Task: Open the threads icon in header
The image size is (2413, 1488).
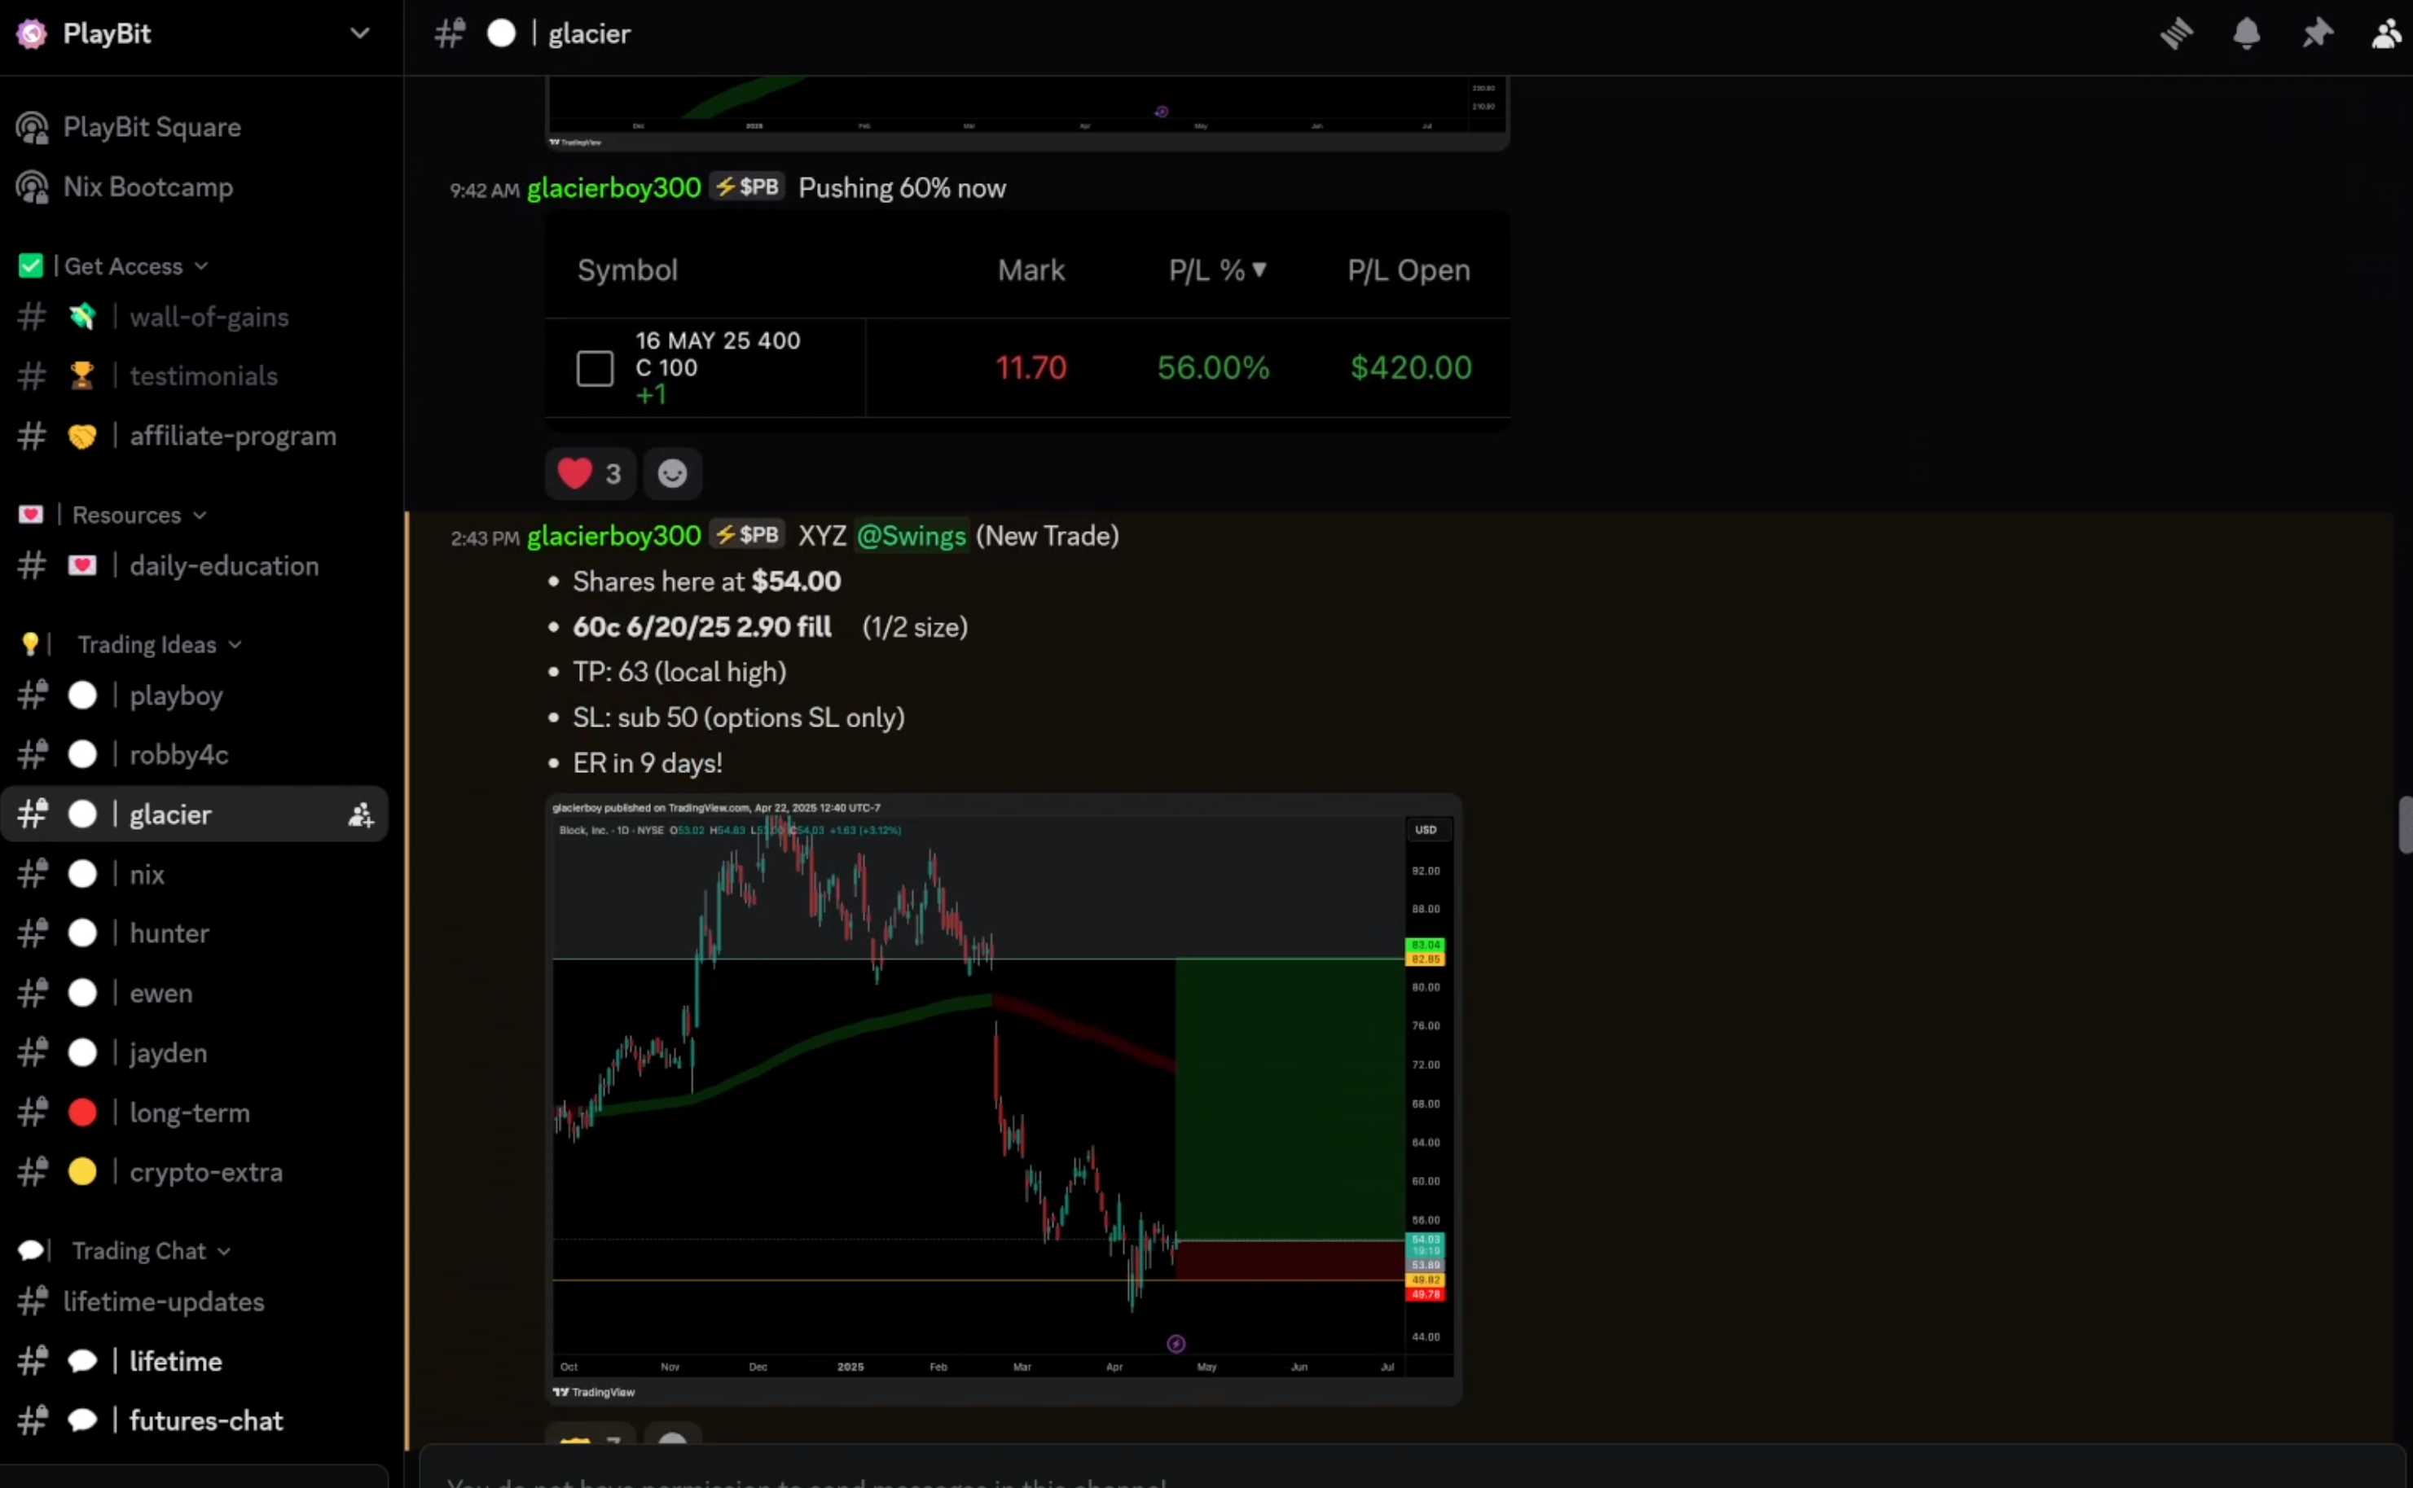Action: tap(2176, 33)
